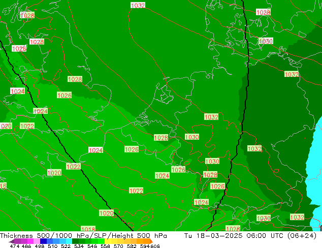Click the legend value 594

[145, 246]
